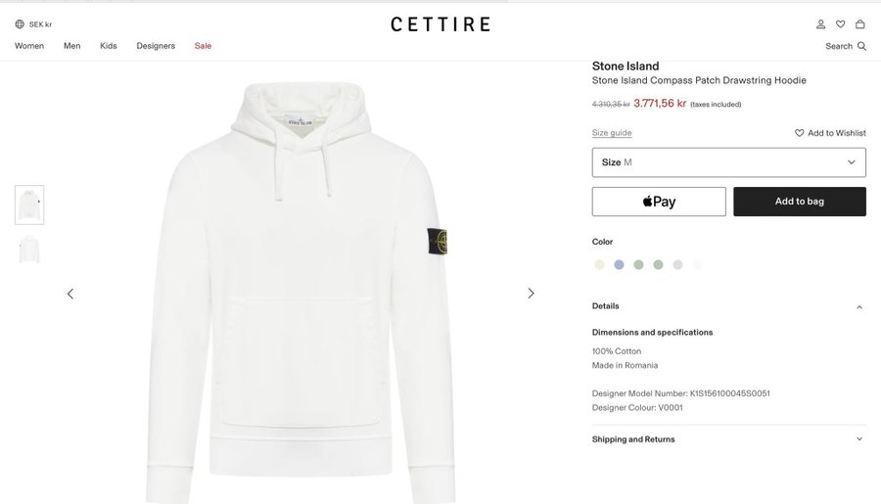Show previous product image arrow
The height and width of the screenshot is (504, 881).
coord(70,294)
